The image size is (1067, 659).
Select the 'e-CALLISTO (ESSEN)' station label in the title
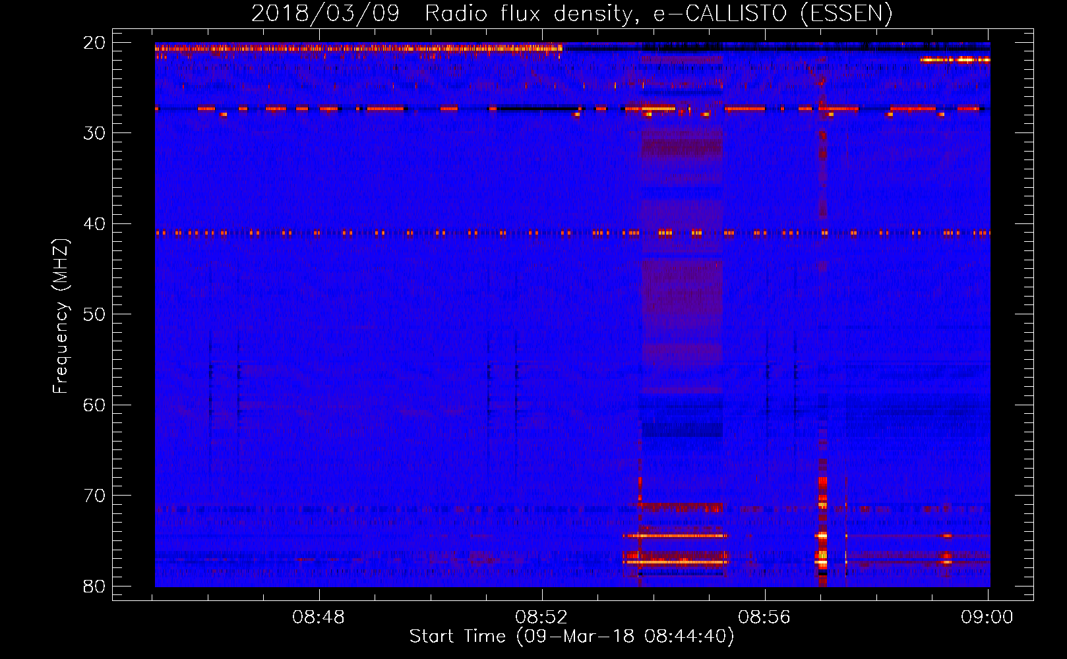coord(773,13)
